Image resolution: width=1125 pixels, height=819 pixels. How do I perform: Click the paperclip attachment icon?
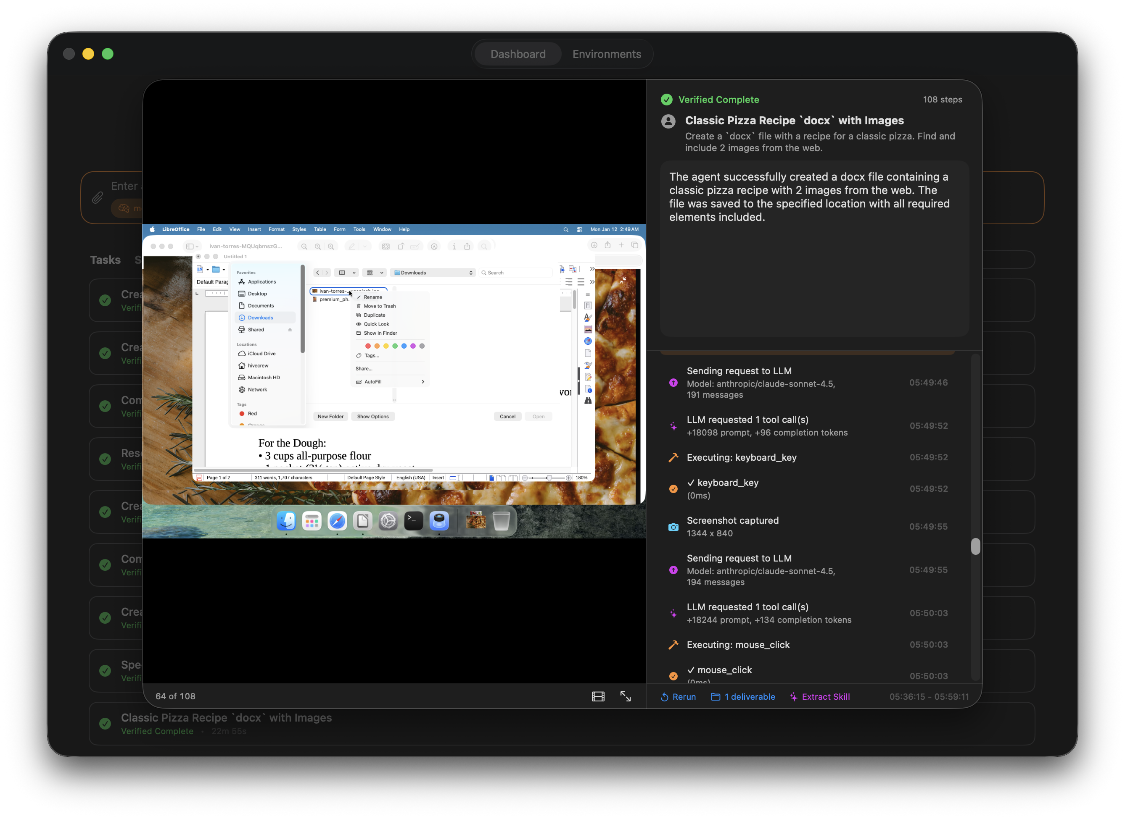coord(97,198)
